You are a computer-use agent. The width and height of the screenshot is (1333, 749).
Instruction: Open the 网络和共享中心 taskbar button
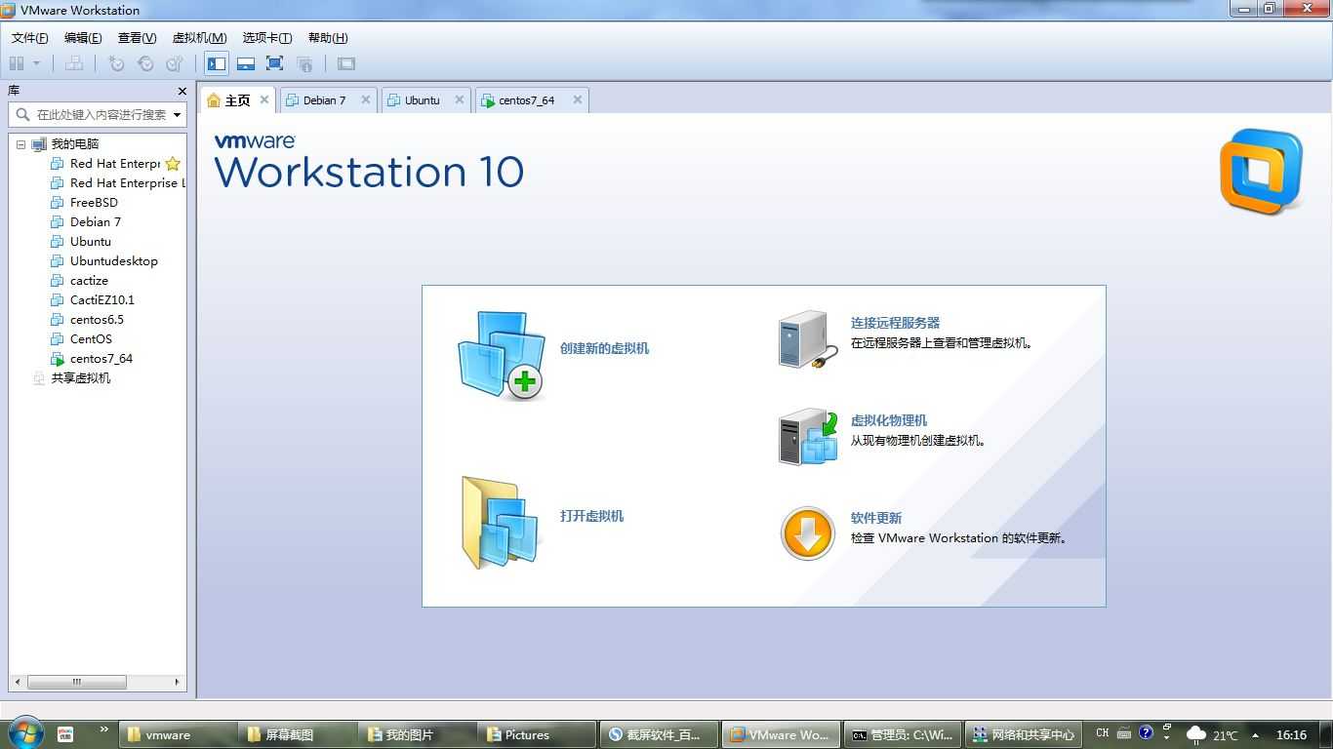click(x=1024, y=735)
